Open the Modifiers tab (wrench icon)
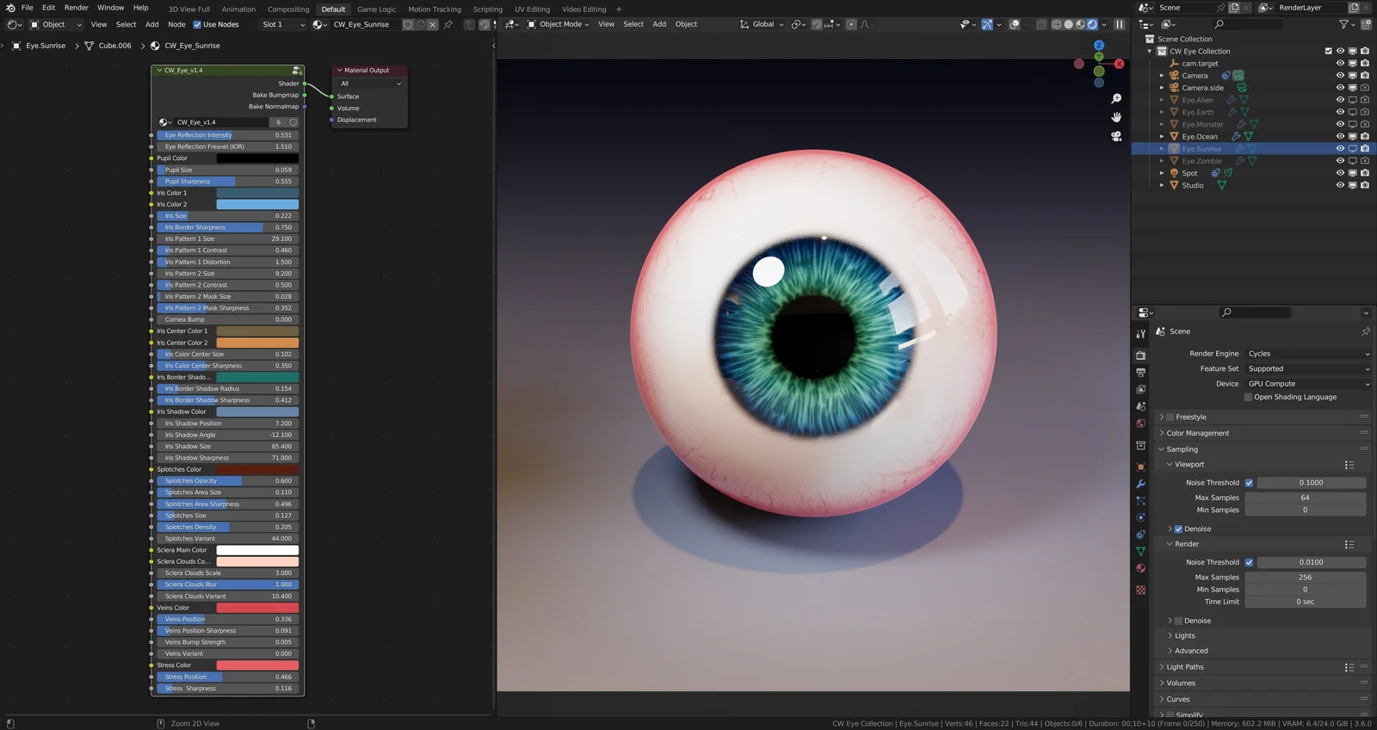This screenshot has height=730, width=1377. tap(1140, 484)
